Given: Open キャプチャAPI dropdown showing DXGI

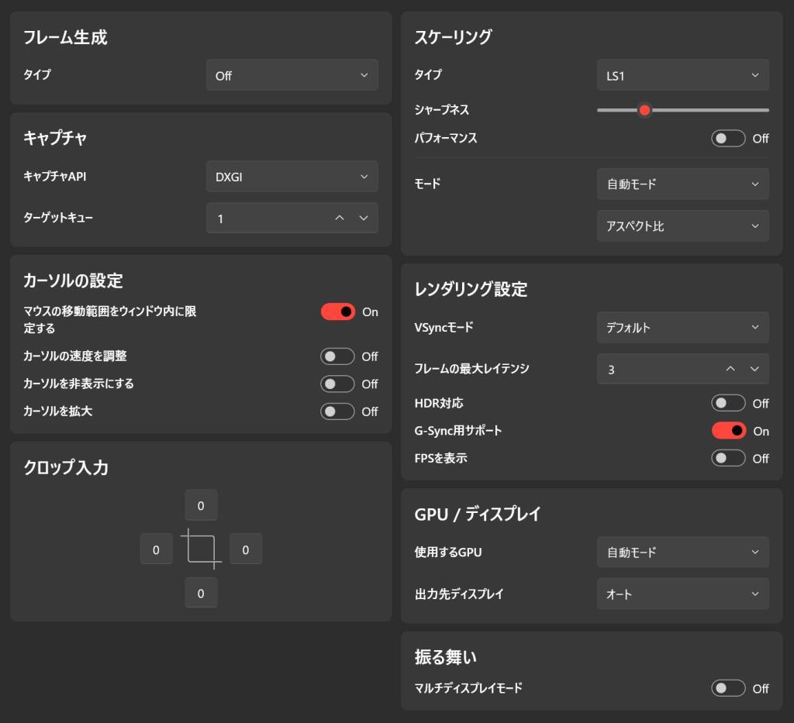Looking at the screenshot, I should pos(292,177).
